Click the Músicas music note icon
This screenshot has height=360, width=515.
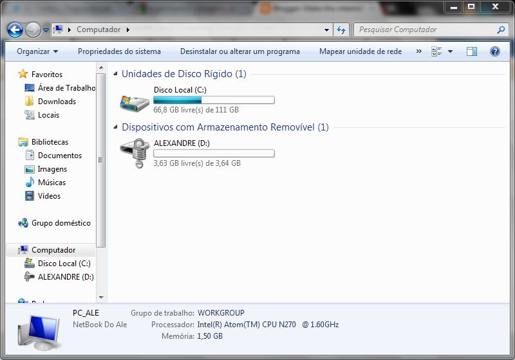point(30,182)
